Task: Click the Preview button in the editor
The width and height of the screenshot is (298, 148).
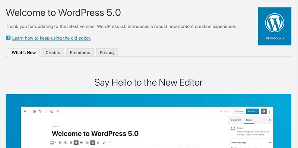Action: tap(239, 112)
